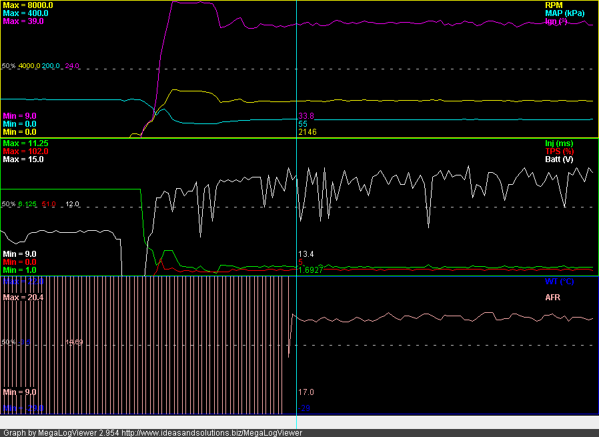Click the magenta Ign (°) legend label

(556, 21)
